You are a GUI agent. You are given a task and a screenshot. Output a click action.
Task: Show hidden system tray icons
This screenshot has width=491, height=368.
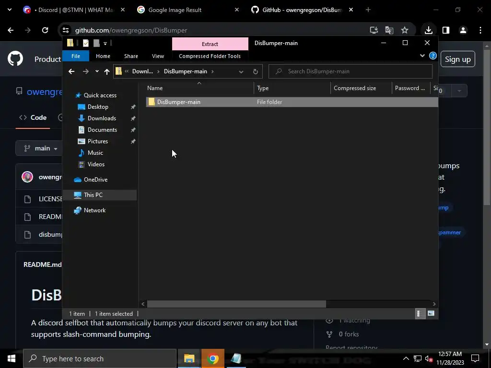point(406,358)
